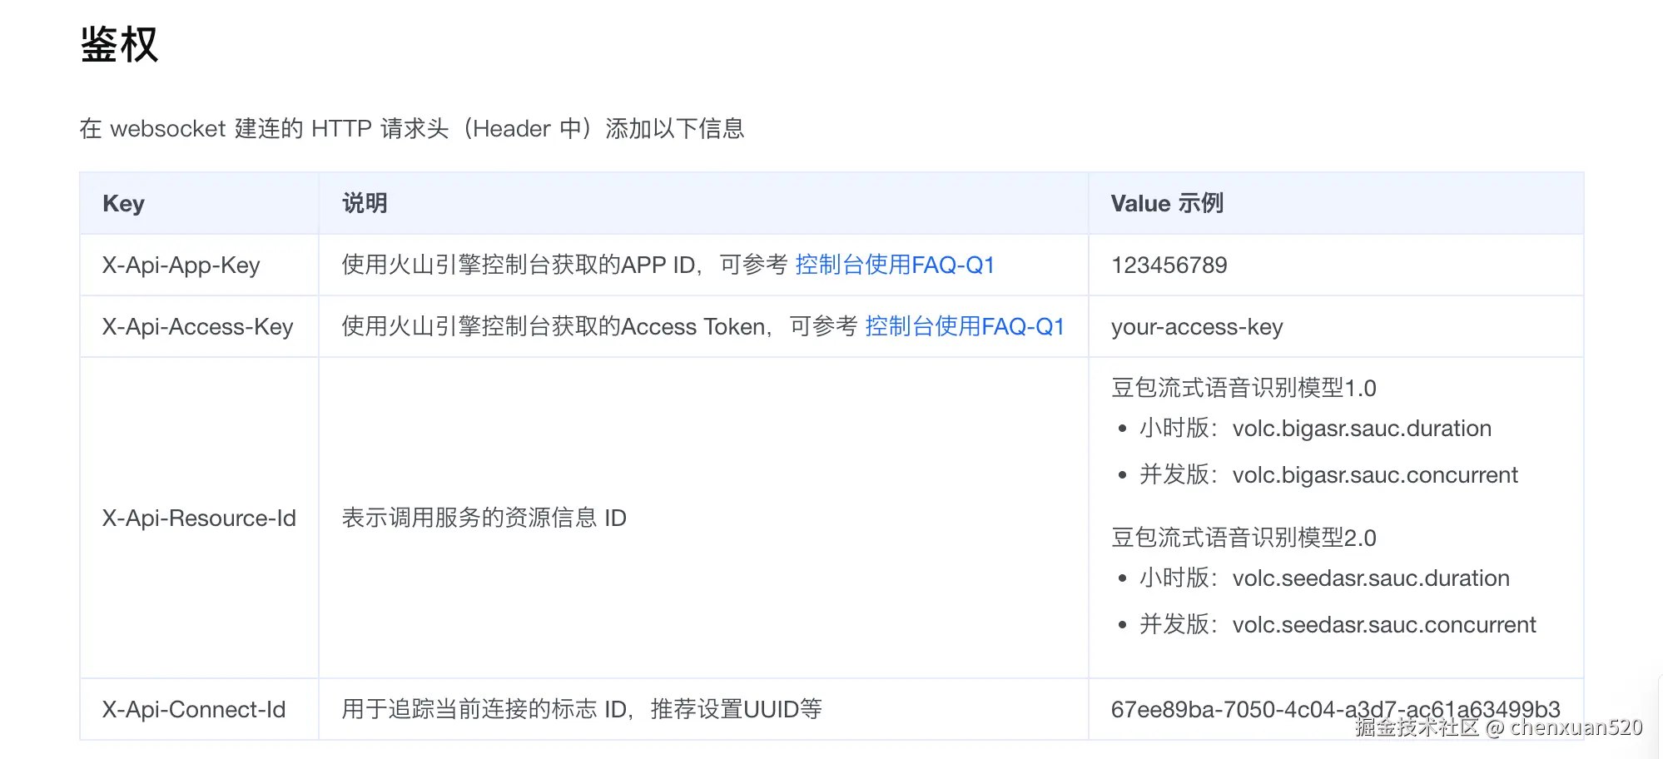Click the 鉴权 section heading

(119, 45)
